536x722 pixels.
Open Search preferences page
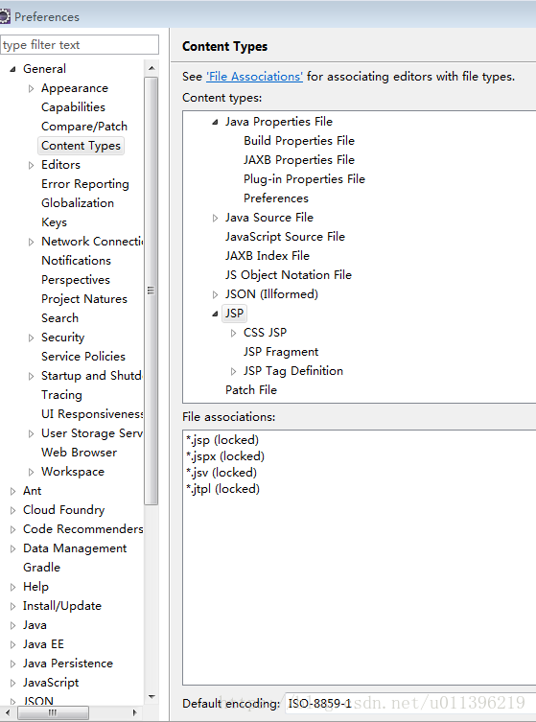coord(59,318)
